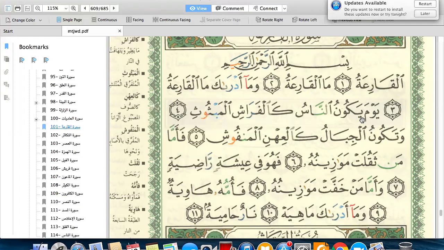Viewport: 444px width, 250px height.
Task: Close the mtjwd.pdf tab
Action: (x=119, y=31)
